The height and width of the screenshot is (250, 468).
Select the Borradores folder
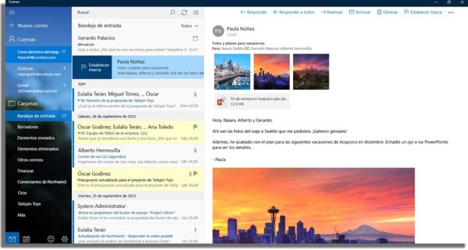(28, 127)
